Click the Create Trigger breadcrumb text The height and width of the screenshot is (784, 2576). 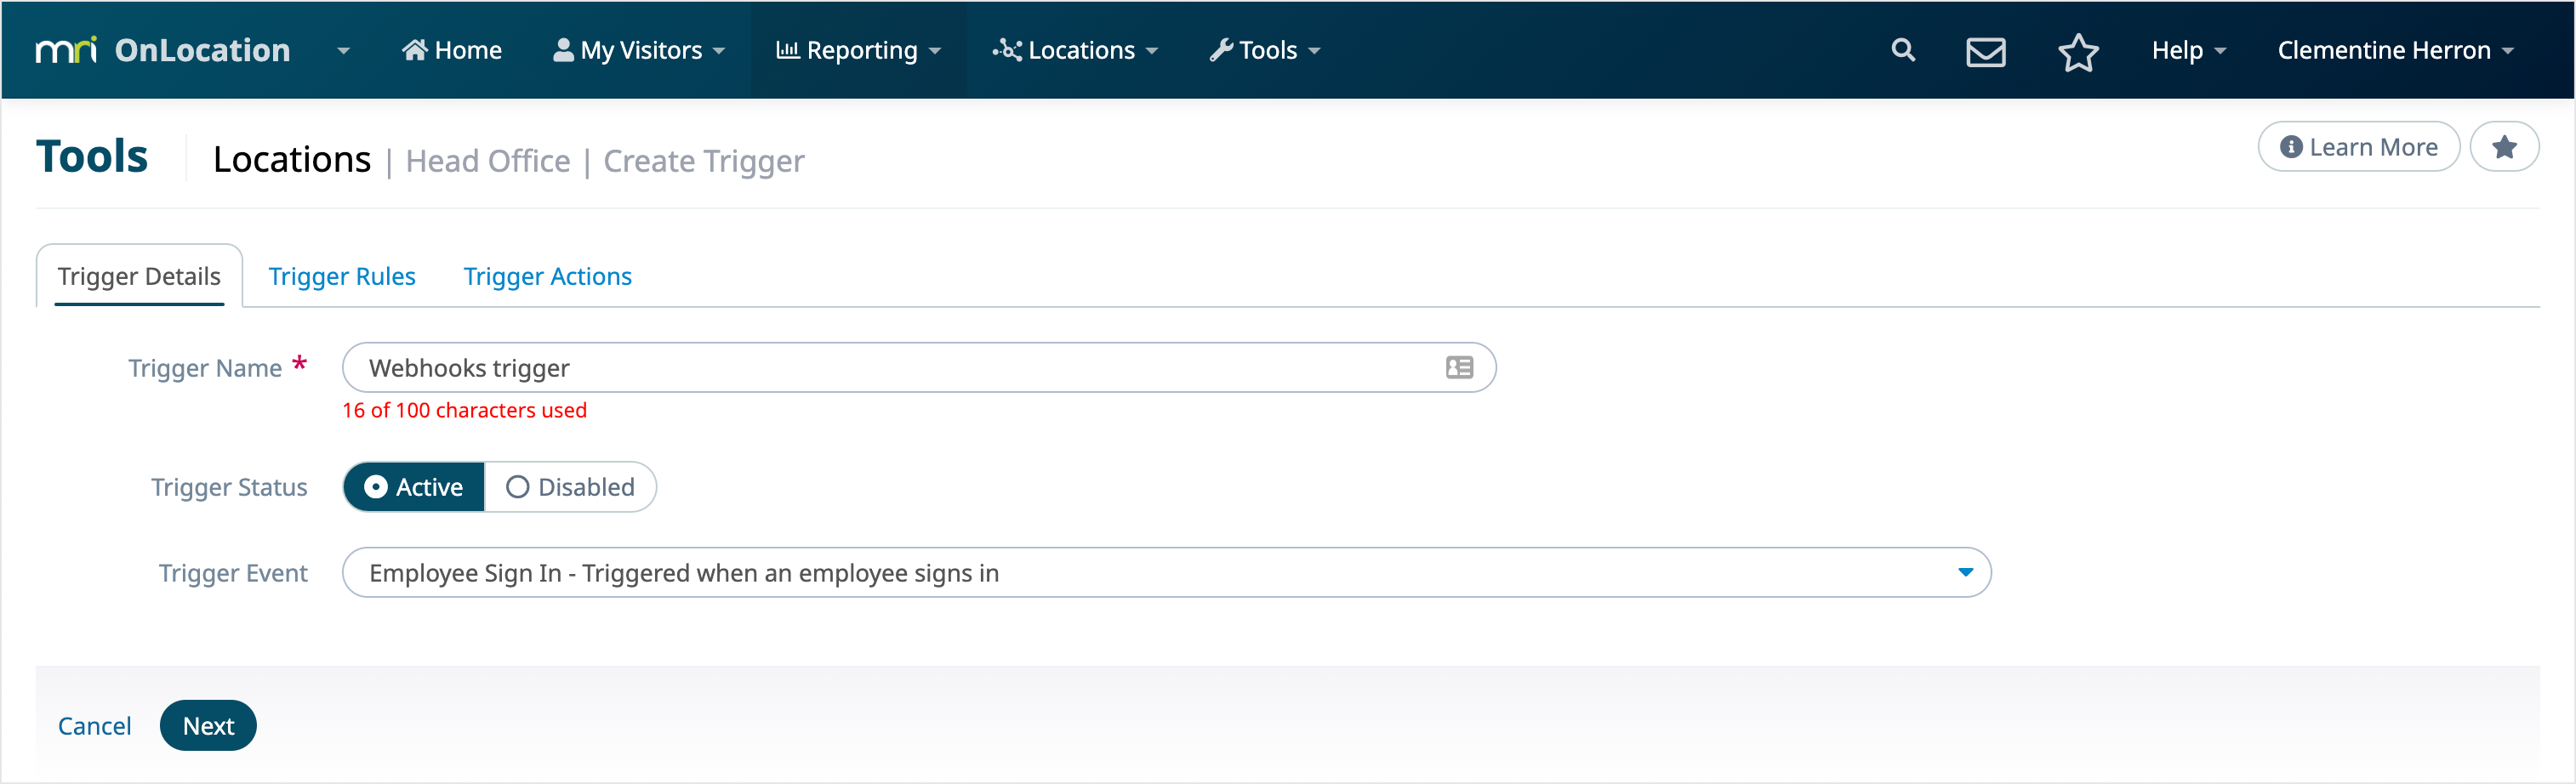tap(703, 161)
